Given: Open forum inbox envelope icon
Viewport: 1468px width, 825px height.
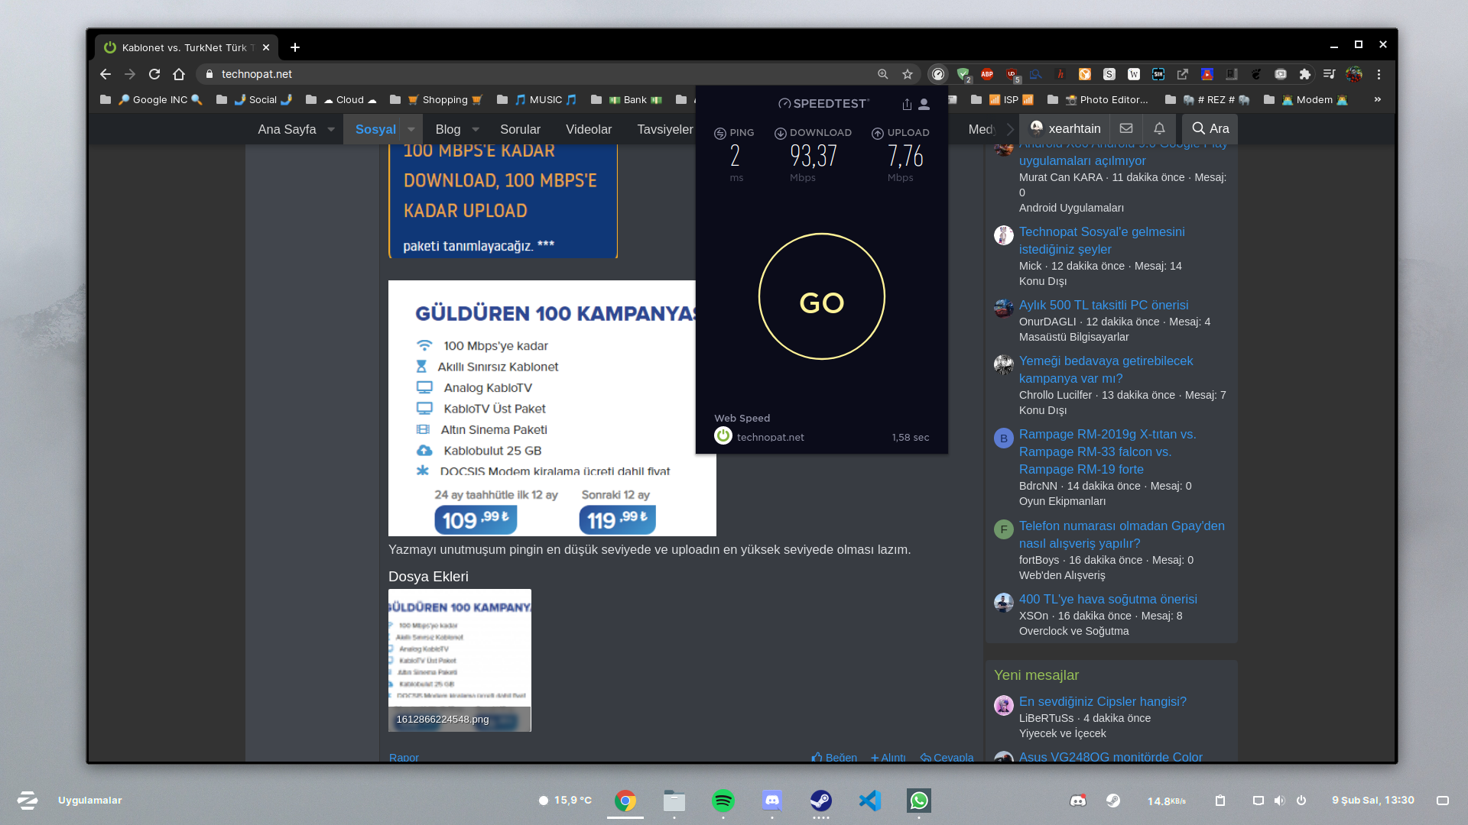Looking at the screenshot, I should click(x=1126, y=128).
